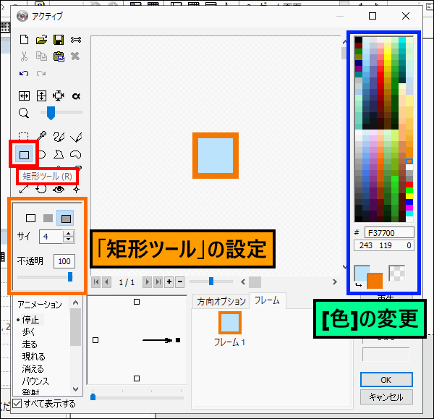
Task: Click the New file icon
Action: [x=24, y=40]
